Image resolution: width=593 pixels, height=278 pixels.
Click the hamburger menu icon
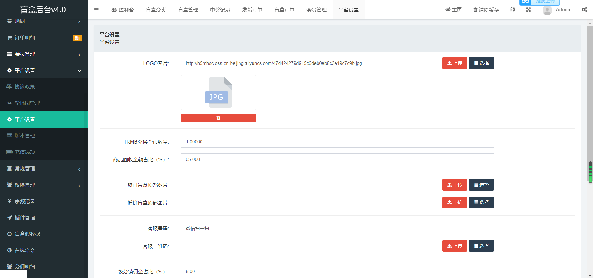coord(96,10)
